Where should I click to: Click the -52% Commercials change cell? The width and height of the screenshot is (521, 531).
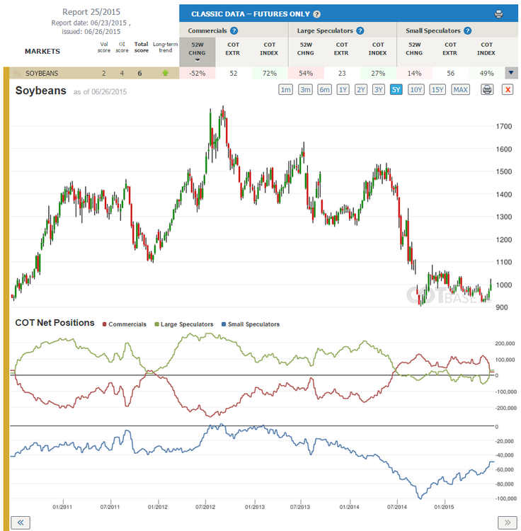coord(197,73)
